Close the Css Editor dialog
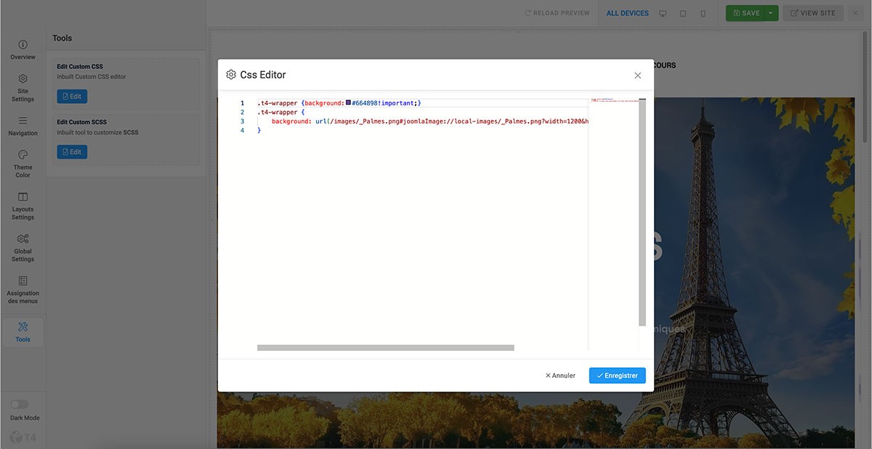 (x=637, y=76)
